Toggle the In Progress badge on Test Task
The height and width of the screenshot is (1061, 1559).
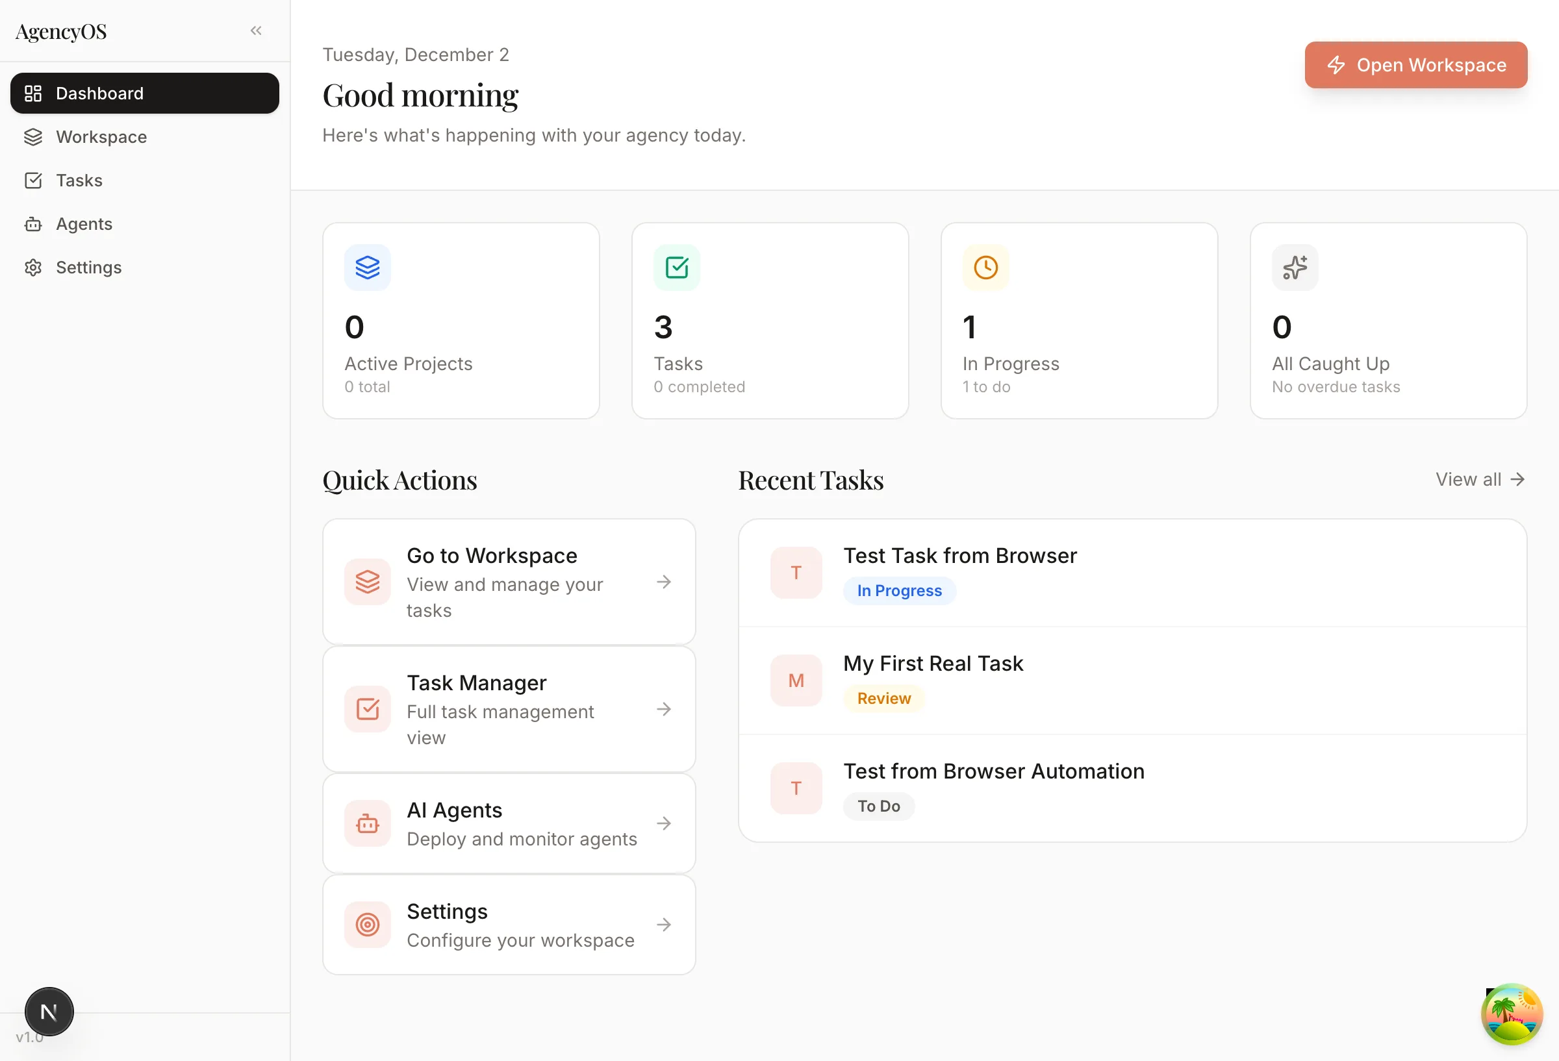[x=899, y=591]
